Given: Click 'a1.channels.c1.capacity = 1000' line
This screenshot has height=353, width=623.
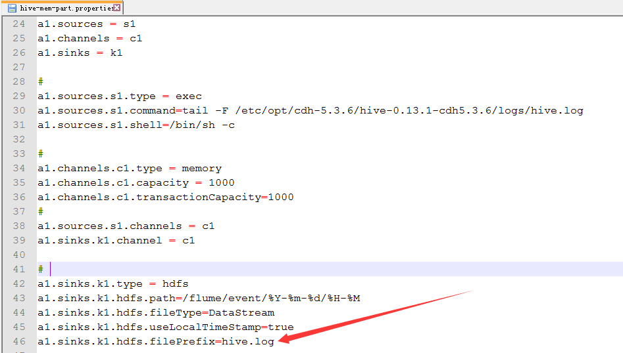Looking at the screenshot, I should pyautogui.click(x=136, y=182).
